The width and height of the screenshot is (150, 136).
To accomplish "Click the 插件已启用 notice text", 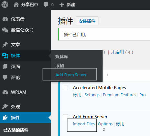I will (75, 35).
